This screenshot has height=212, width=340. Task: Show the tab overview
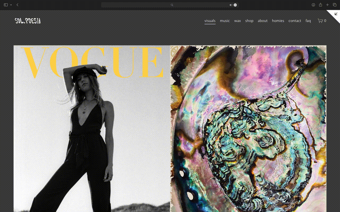coord(335,5)
